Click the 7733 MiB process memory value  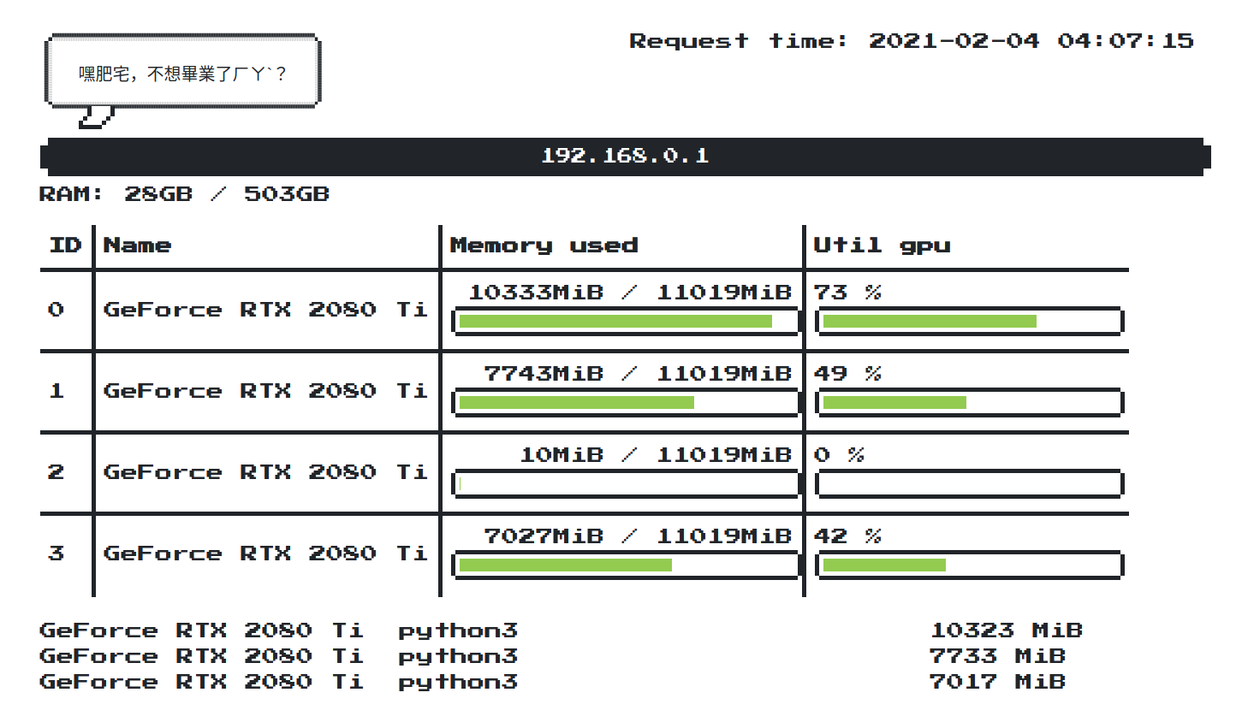point(998,656)
